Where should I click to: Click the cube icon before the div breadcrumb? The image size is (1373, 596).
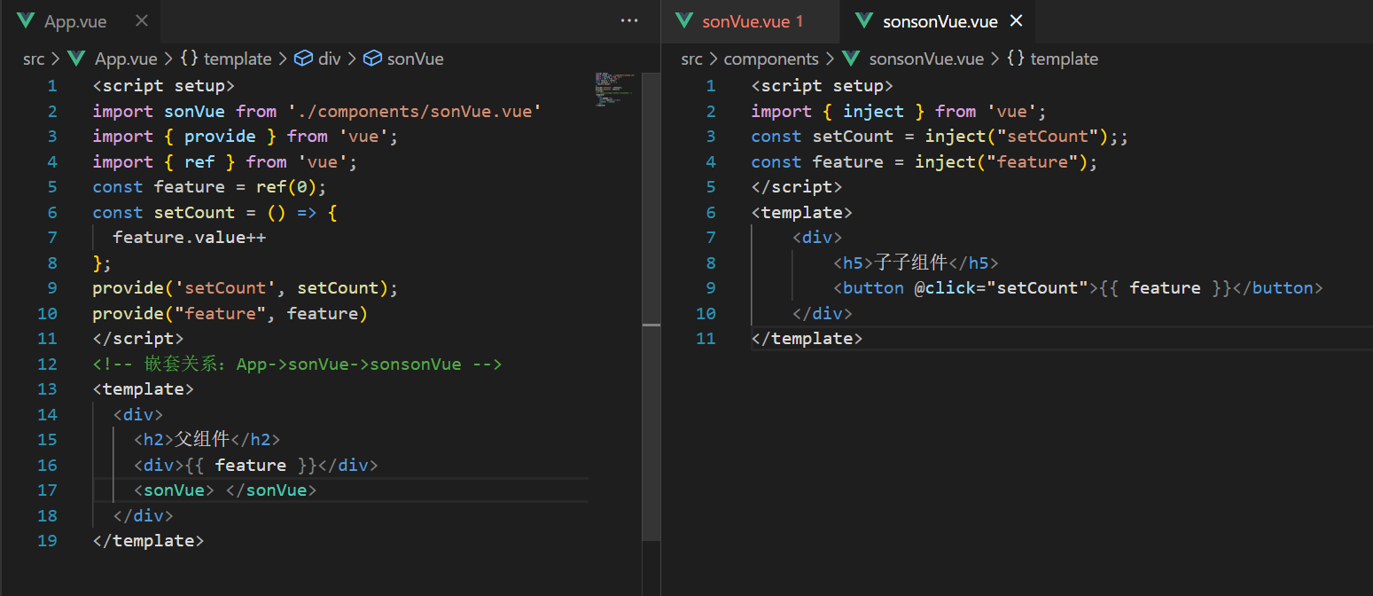click(x=304, y=59)
